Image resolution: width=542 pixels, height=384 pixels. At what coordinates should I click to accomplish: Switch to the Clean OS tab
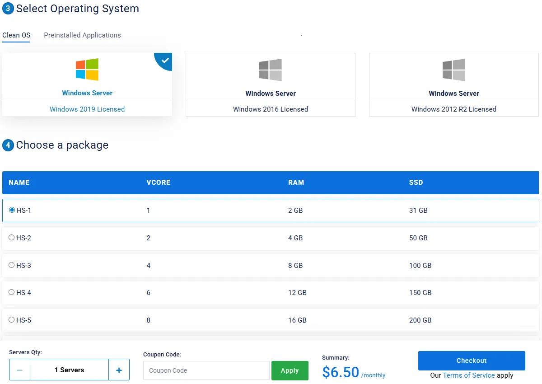[x=16, y=35]
